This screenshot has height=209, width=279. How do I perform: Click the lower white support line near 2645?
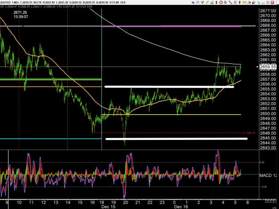pyautogui.click(x=176, y=139)
